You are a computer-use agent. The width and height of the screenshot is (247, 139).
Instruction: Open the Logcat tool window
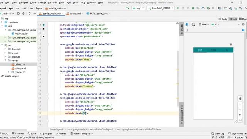pyautogui.click(x=46, y=134)
